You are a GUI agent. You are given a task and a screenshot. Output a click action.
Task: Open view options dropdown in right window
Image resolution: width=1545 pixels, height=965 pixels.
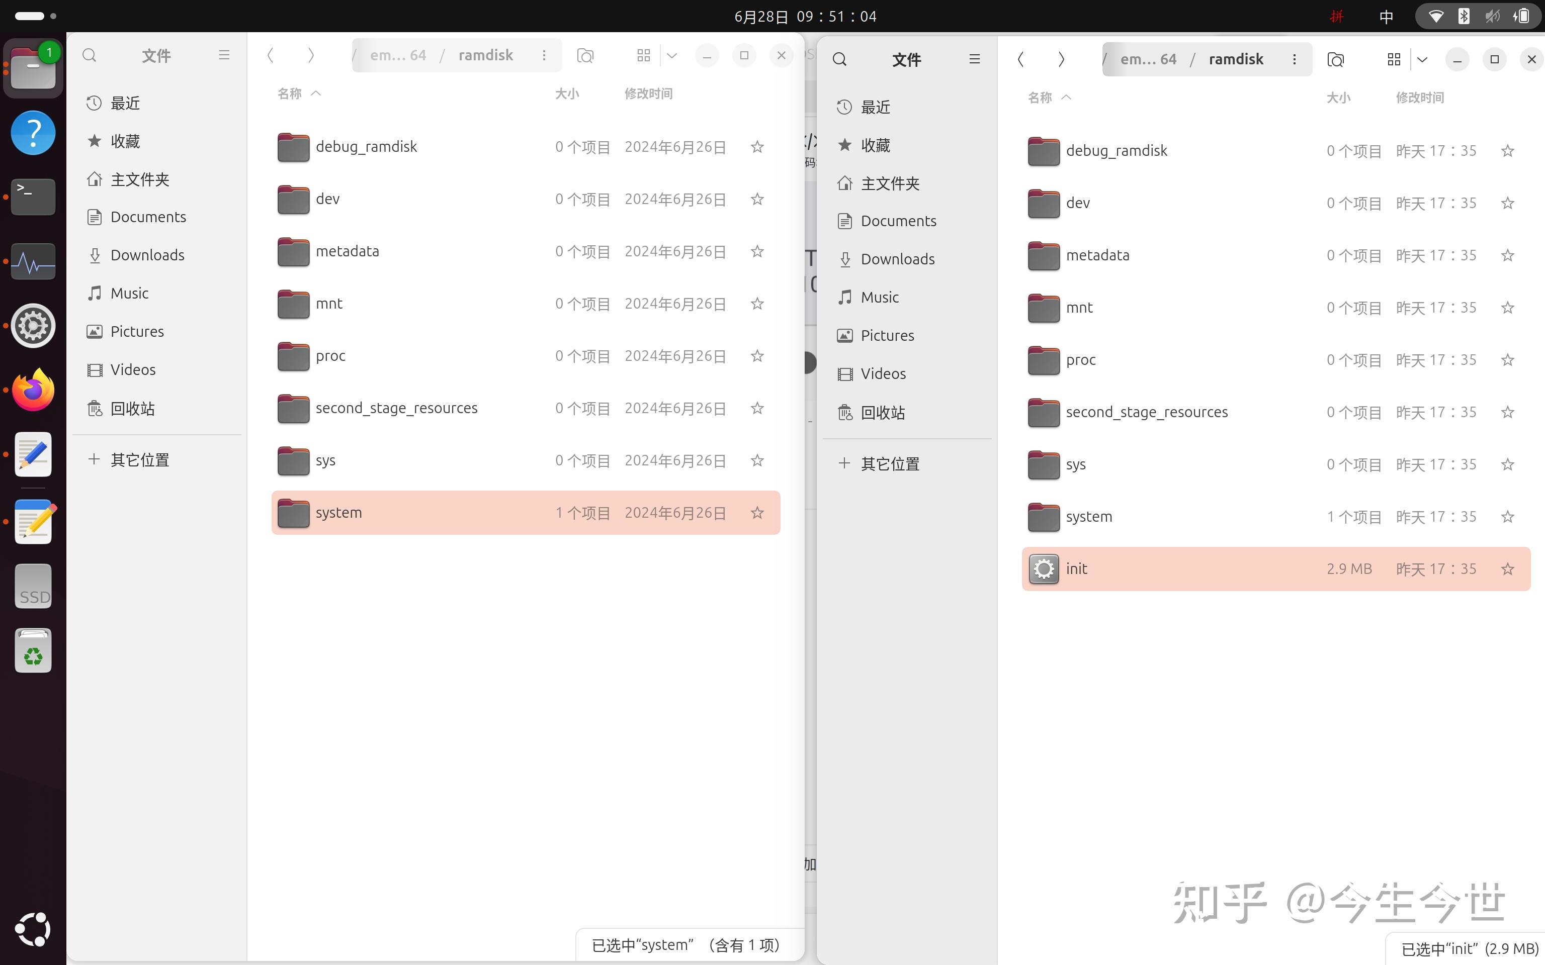1422,59
